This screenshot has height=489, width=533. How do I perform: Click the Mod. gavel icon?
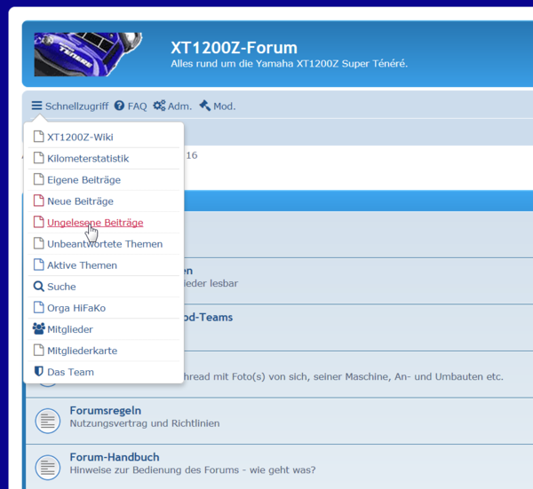coord(204,106)
